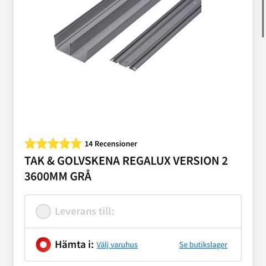Click the flat floor rail with screw holes
Image resolution: width=266 pixels, height=266 pixels.
tap(157, 35)
